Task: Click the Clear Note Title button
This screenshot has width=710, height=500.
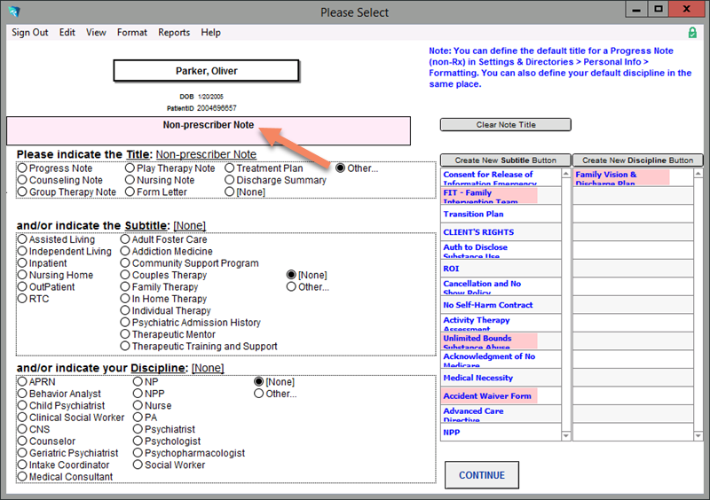Action: click(x=505, y=125)
